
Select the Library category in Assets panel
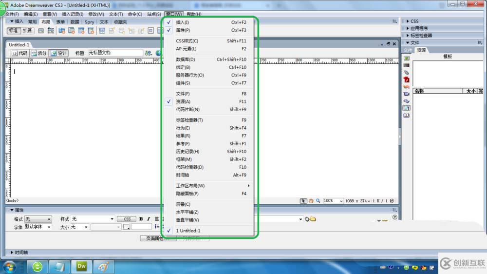point(406,116)
